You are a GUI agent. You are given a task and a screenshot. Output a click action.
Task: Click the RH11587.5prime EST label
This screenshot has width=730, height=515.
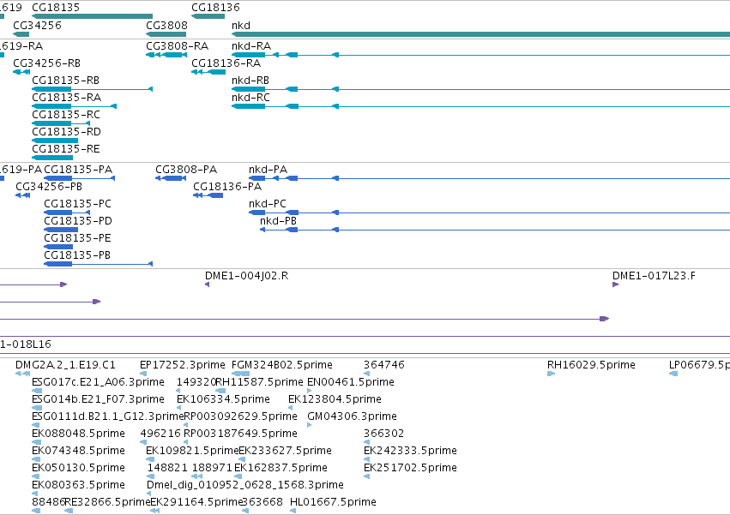coord(259,382)
